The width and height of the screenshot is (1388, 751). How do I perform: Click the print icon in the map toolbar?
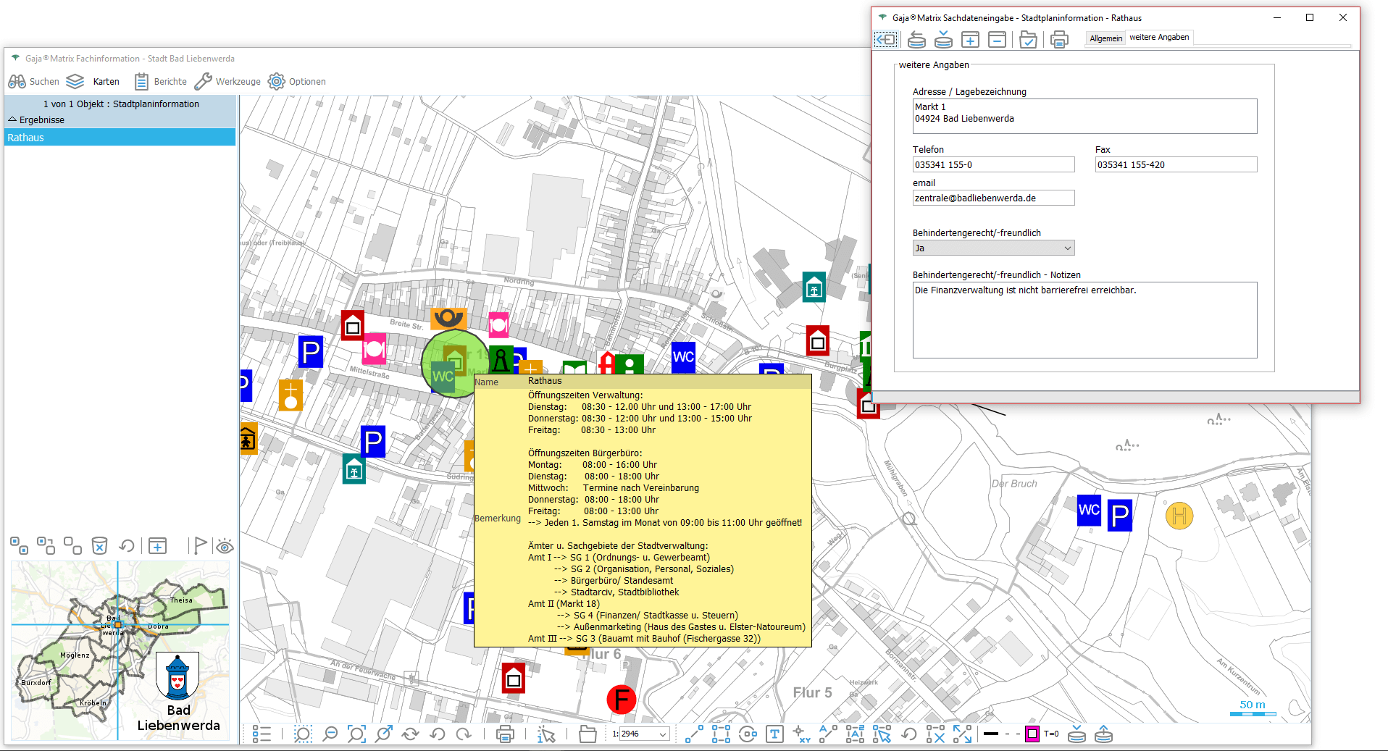click(x=505, y=734)
